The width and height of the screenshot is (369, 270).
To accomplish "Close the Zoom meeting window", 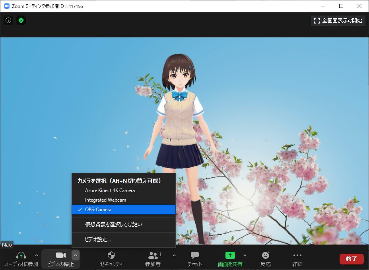I will point(359,6).
